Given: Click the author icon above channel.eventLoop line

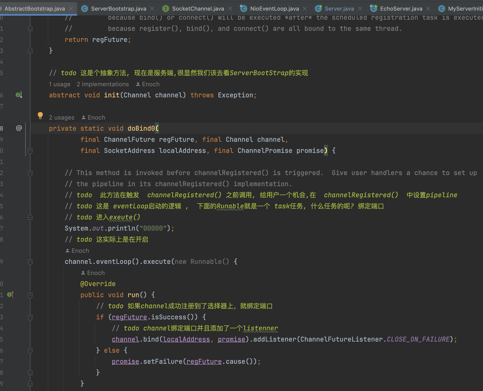Looking at the screenshot, I should click(67, 251).
